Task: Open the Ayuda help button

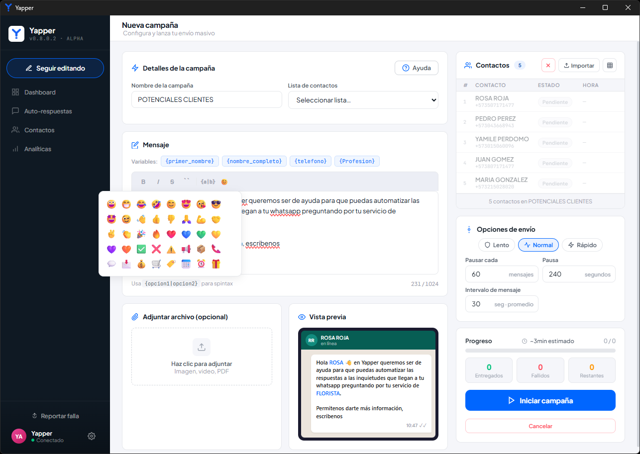Action: [417, 68]
